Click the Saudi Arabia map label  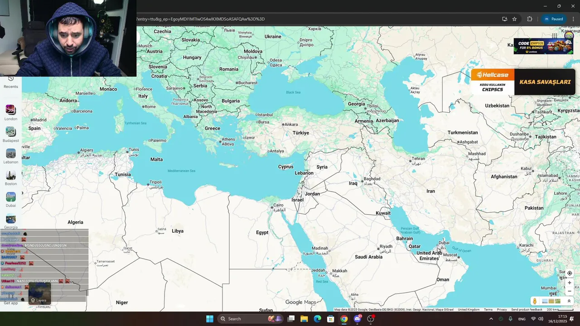tap(368, 257)
